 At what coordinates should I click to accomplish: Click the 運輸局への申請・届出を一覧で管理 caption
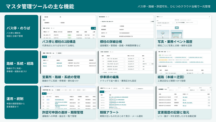59,116
